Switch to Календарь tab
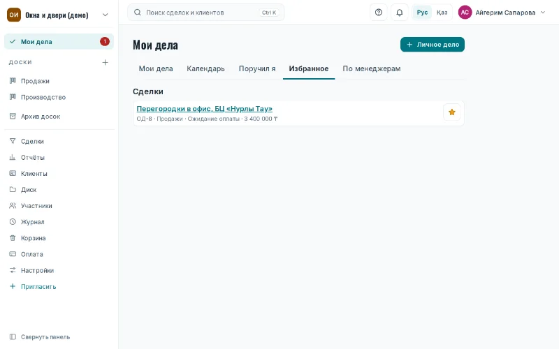 [205, 68]
